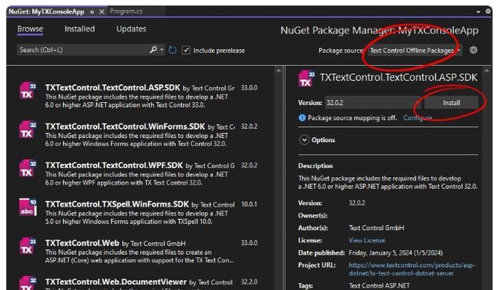496x290 pixels.
Task: Pin the NuGet: MyTXConsoleApp tab
Action: coord(92,12)
